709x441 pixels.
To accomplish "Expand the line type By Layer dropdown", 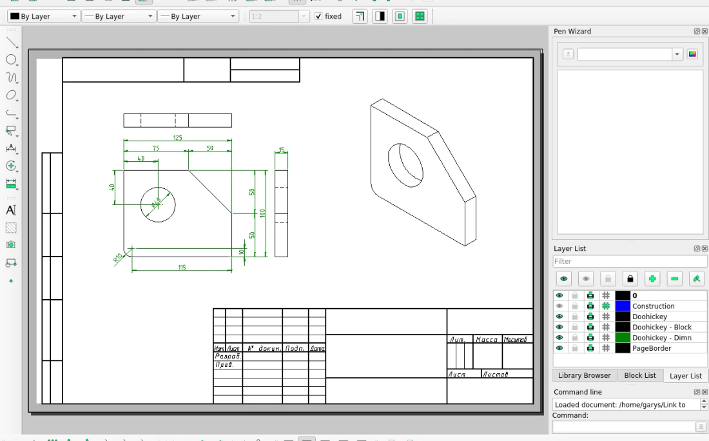I will [x=197, y=16].
